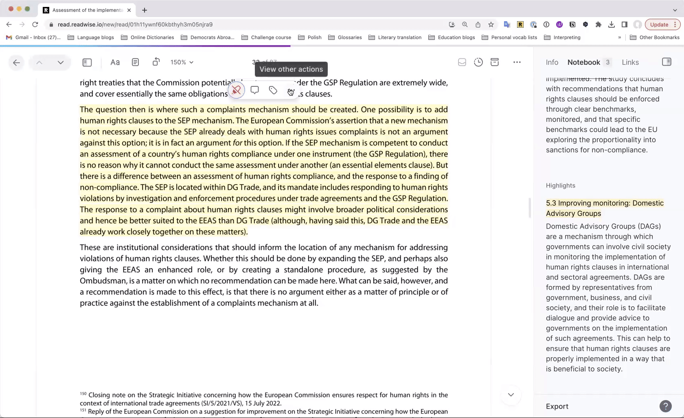684x418 pixels.
Task: Open Other Bookmarks folder
Action: [655, 37]
